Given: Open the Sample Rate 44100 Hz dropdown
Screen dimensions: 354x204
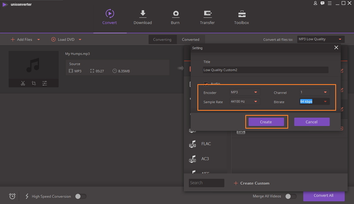Looking at the screenshot, I should click(x=244, y=102).
